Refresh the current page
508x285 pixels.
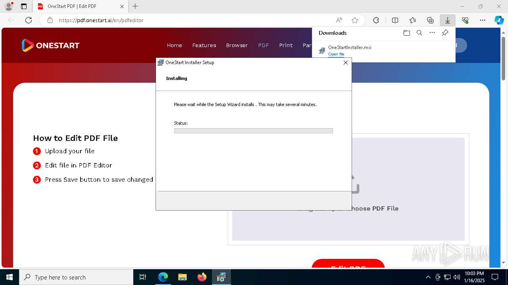coord(29,20)
